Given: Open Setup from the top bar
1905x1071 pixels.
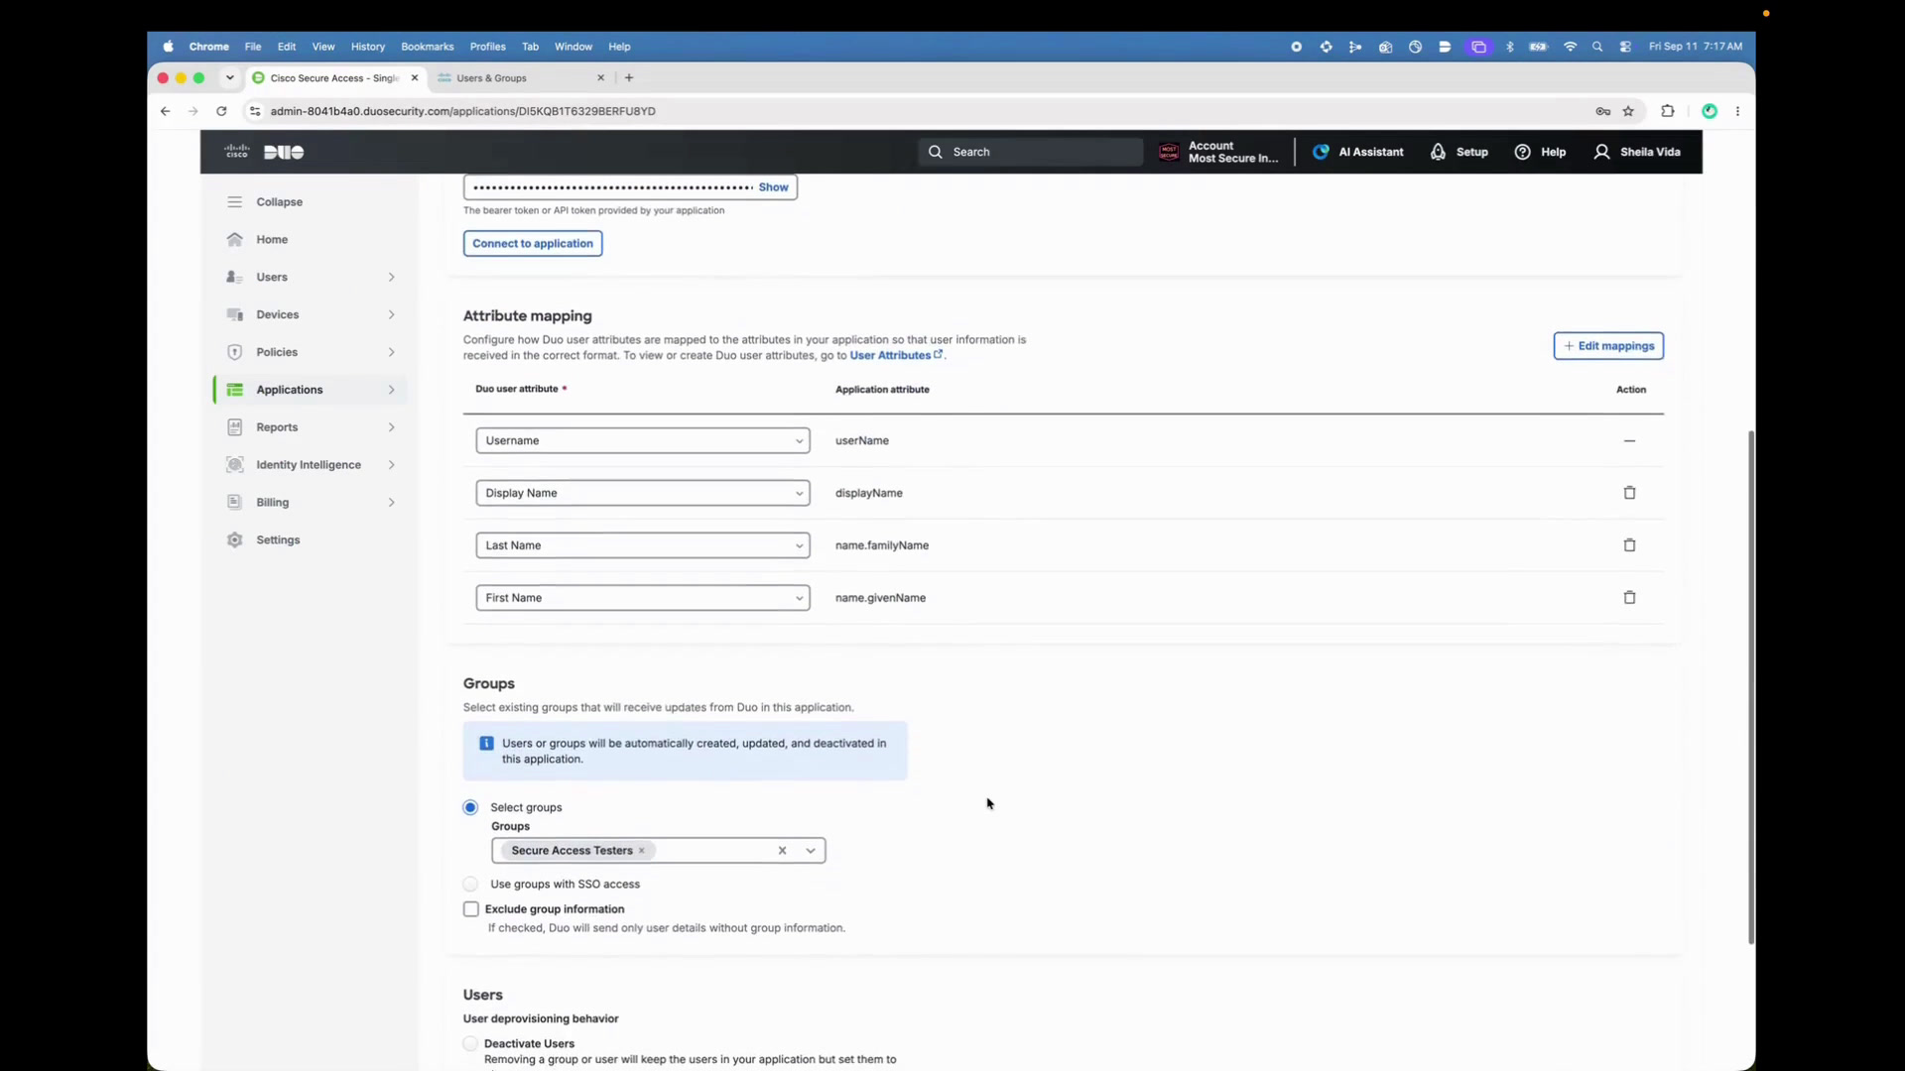Looking at the screenshot, I should (x=1460, y=152).
